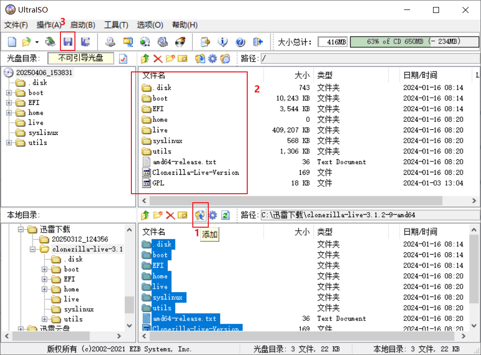This screenshot has height=355, width=481.
Task: Expand the boot folder in image tree
Action: coord(9,92)
